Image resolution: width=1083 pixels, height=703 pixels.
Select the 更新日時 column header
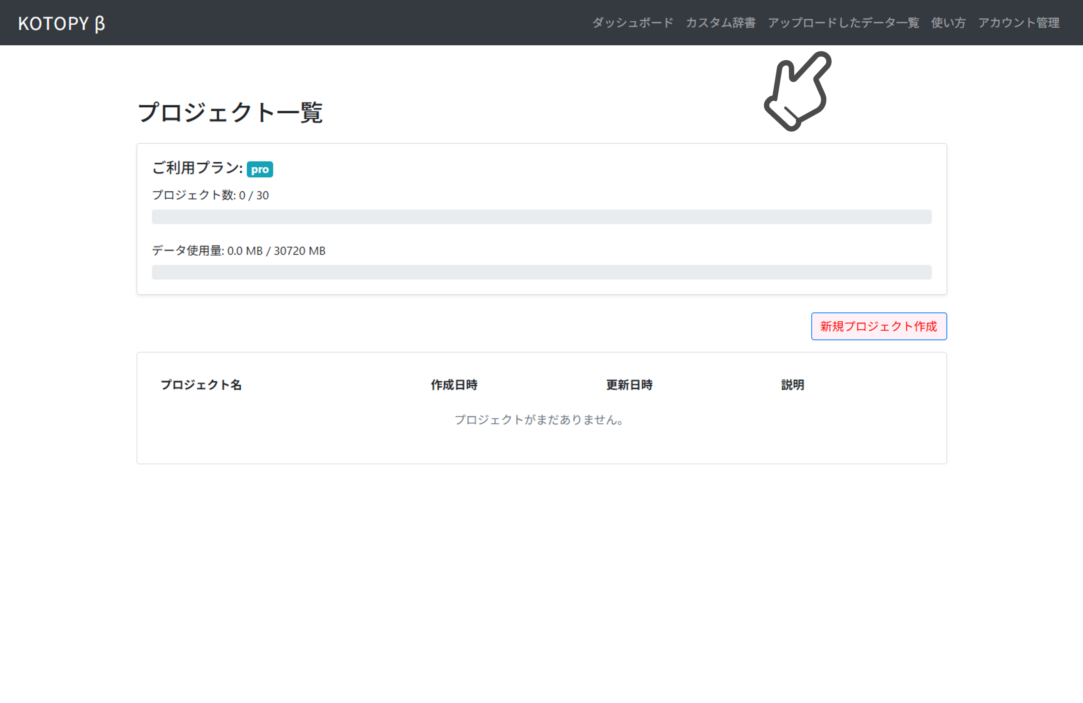pyautogui.click(x=630, y=385)
